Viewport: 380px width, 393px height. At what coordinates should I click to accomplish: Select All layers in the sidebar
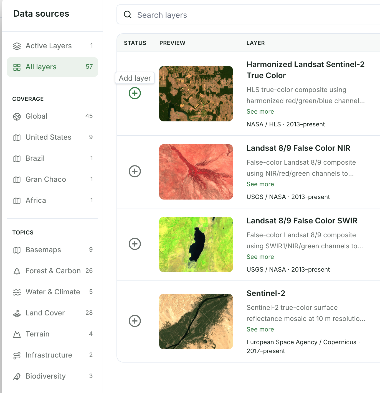tap(52, 67)
